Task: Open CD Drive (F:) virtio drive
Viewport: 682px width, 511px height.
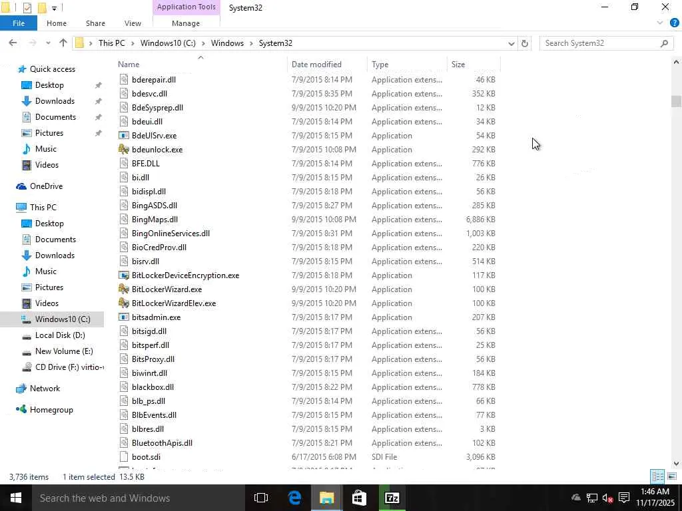Action: tap(69, 367)
